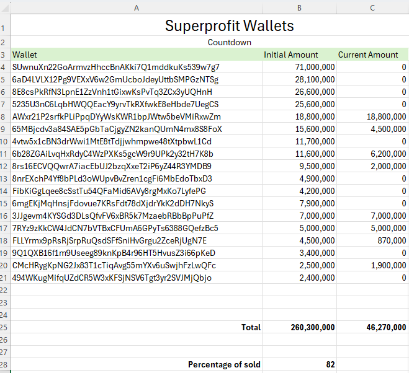Screen dimensions: 409x373
Task: Select the Wallet header cell
Action: pos(137,55)
